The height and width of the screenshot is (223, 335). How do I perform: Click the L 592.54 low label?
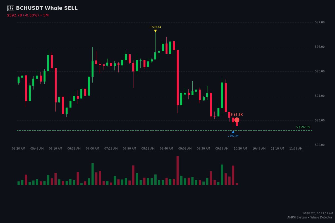point(233,136)
